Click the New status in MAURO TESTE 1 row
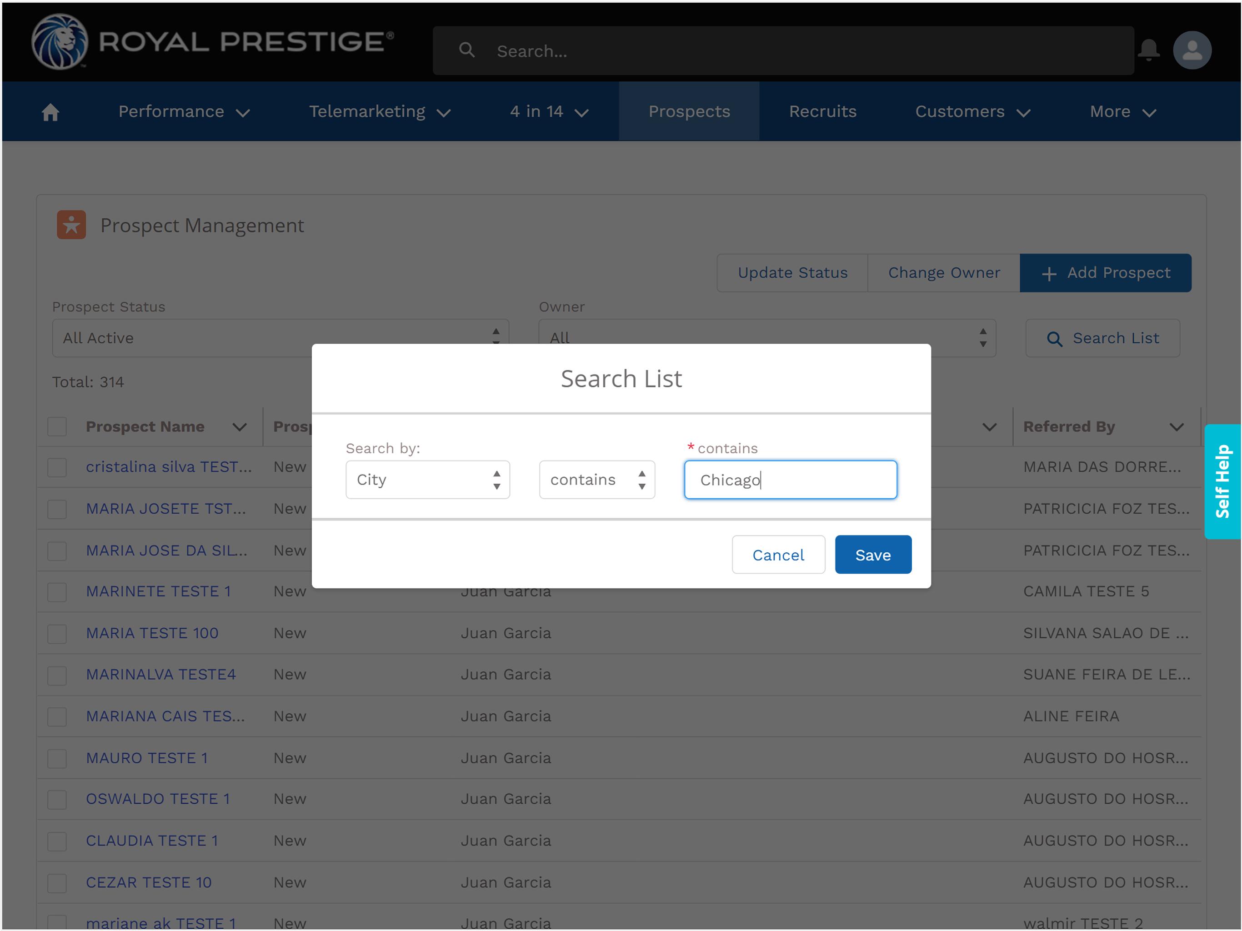 click(x=290, y=758)
